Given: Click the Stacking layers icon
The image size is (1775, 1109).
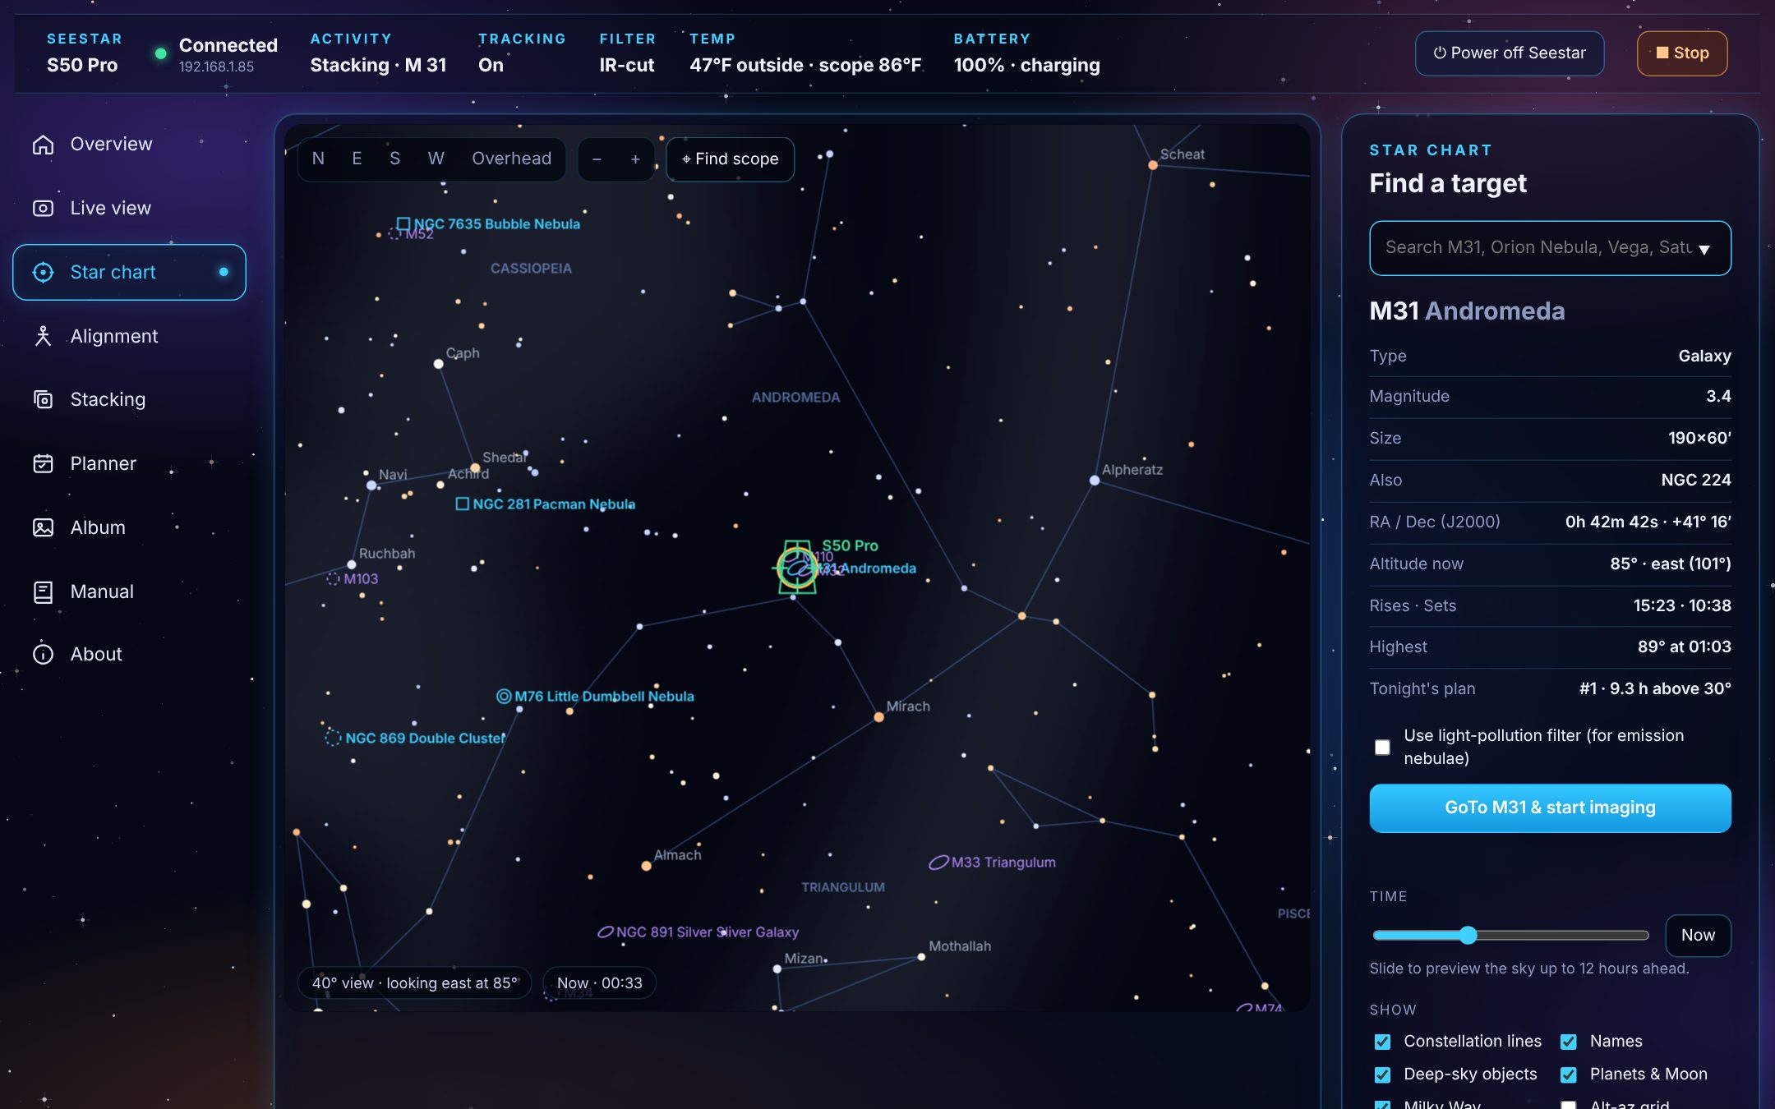Looking at the screenshot, I should (43, 399).
